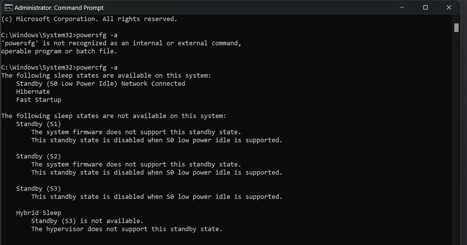Click the 'Hibernate' sleep state entry
Screen dimensions: 467x245
pos(33,92)
